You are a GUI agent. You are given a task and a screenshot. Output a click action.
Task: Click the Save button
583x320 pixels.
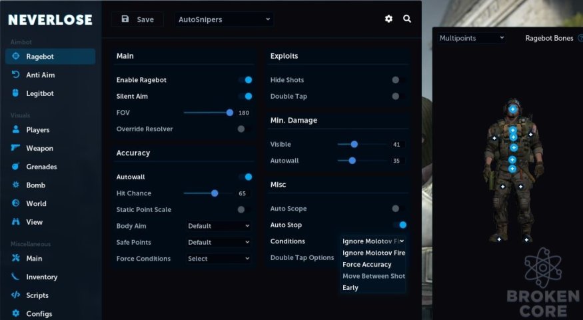pyautogui.click(x=137, y=19)
